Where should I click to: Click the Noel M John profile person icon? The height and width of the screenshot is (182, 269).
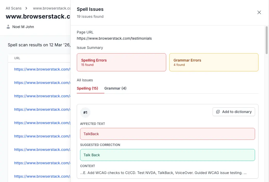coord(8,27)
